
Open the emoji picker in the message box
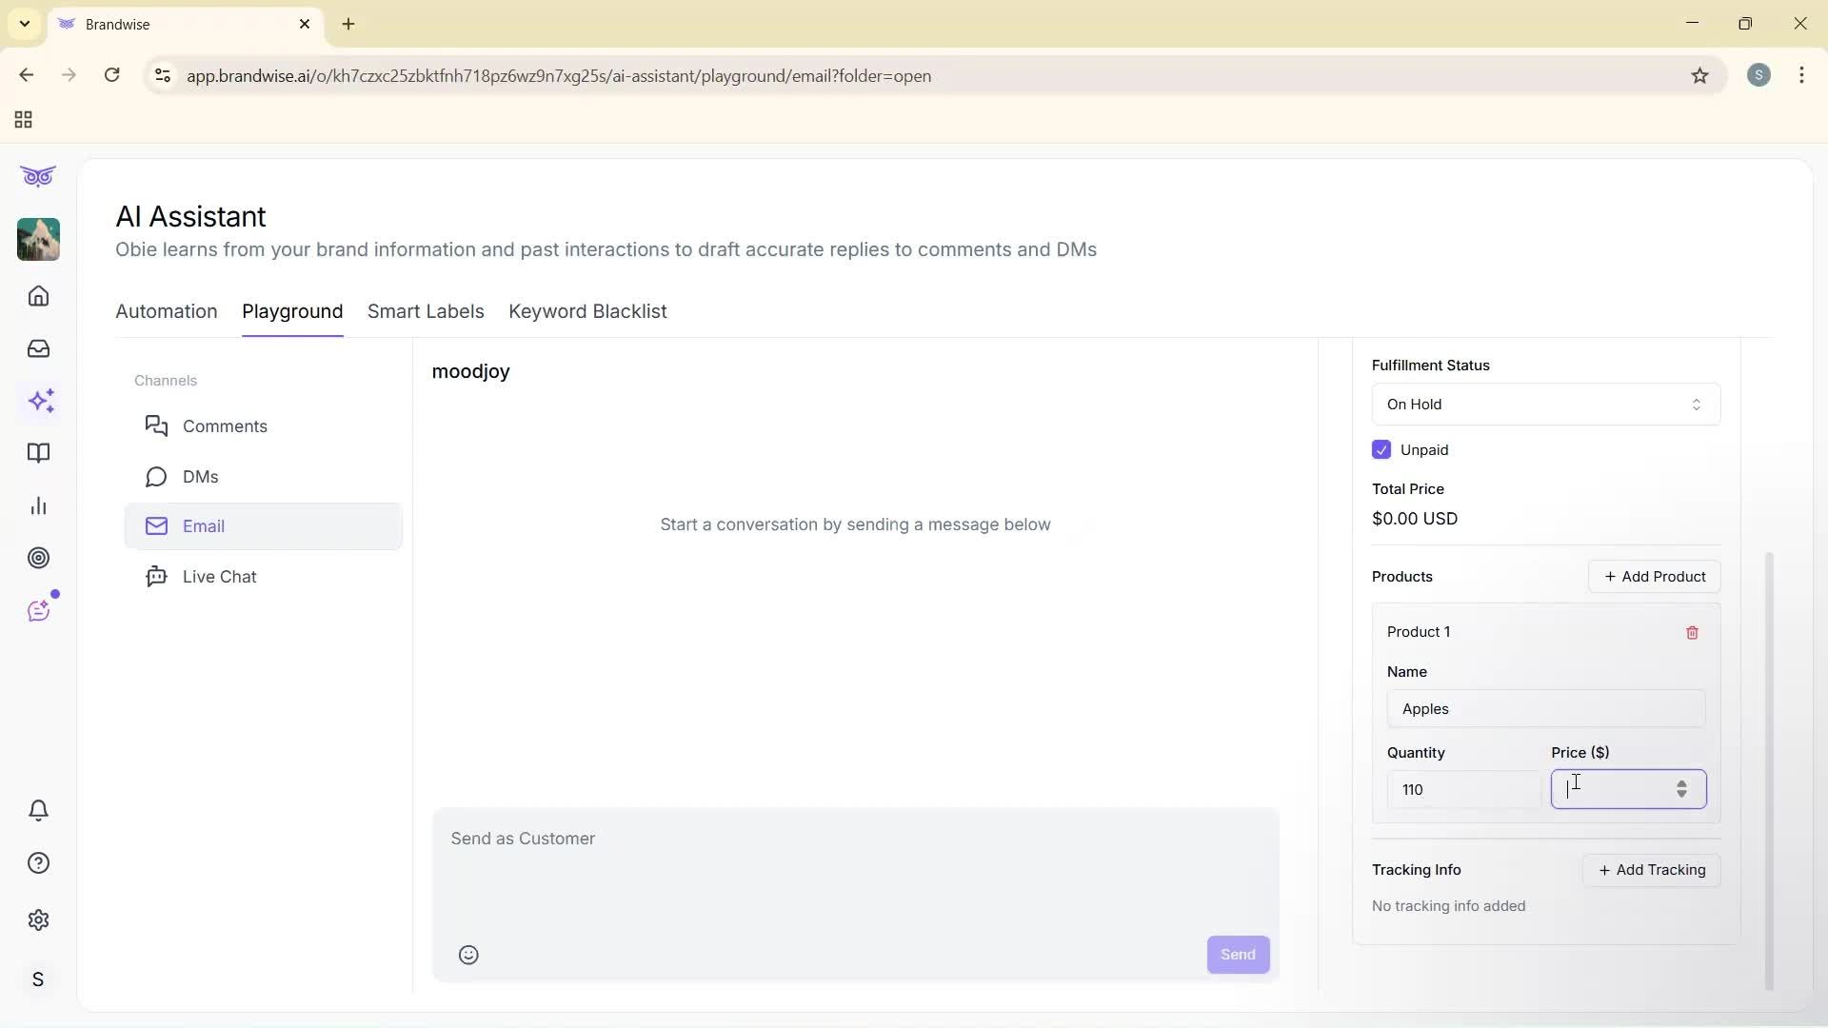(467, 954)
